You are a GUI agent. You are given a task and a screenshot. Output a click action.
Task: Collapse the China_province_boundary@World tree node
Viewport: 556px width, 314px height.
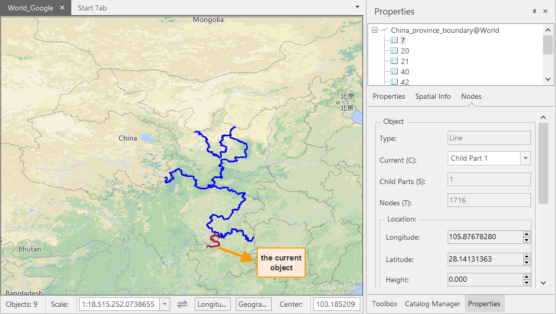coord(375,30)
